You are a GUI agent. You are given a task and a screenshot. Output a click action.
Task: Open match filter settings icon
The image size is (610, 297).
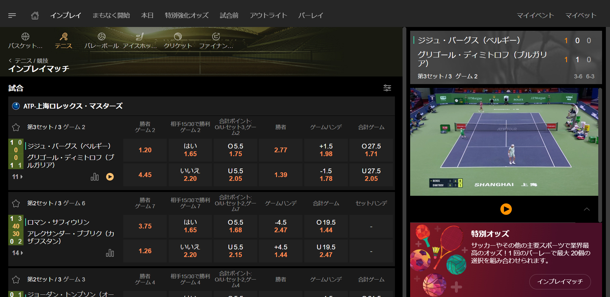coord(387,88)
